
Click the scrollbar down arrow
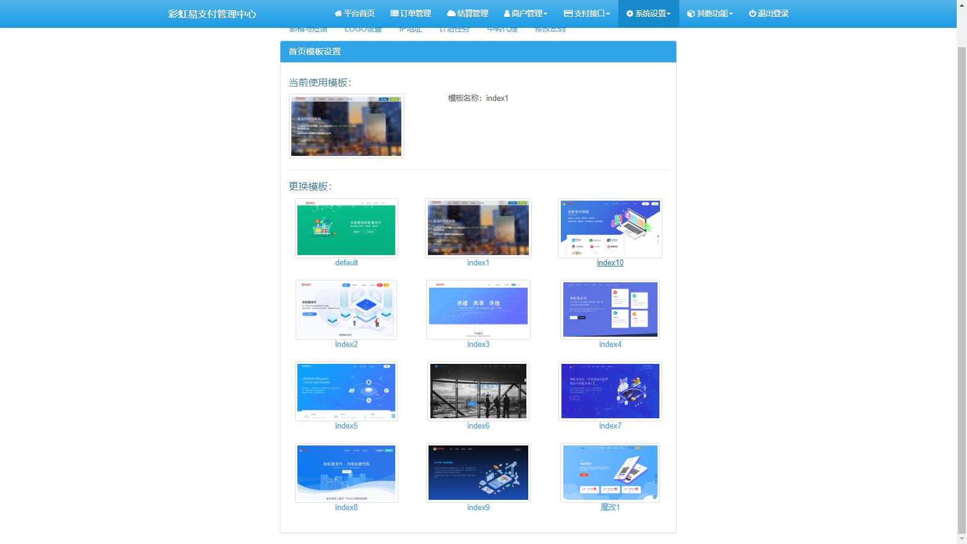click(x=962, y=539)
